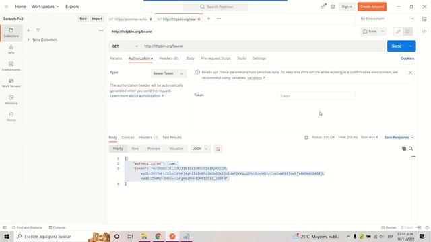Click the plus icon to create a collection

28,30
